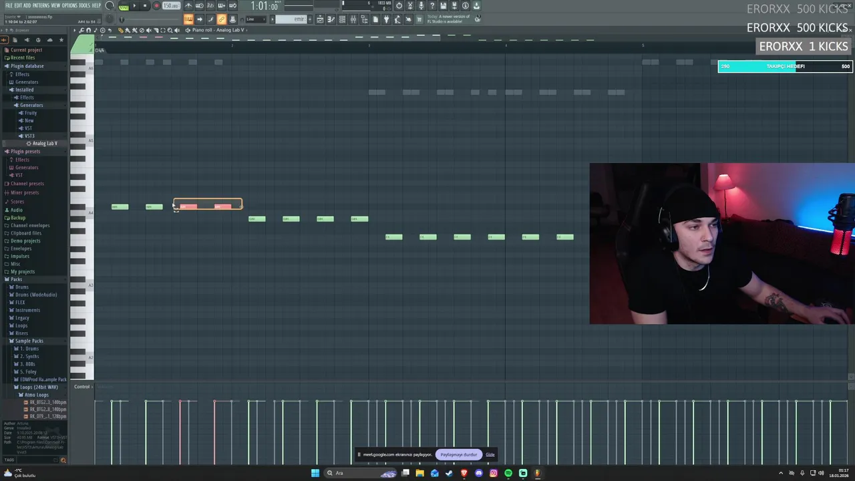Open the pattern selector named 'emir'
The height and width of the screenshot is (481, 855).
click(291, 19)
